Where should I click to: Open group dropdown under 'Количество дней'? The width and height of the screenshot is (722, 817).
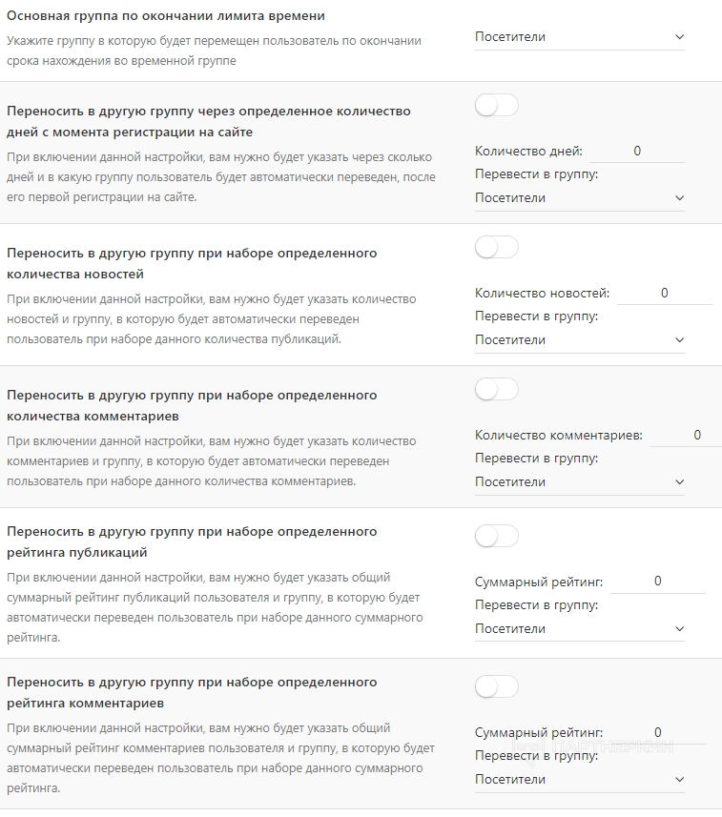pyautogui.click(x=579, y=198)
